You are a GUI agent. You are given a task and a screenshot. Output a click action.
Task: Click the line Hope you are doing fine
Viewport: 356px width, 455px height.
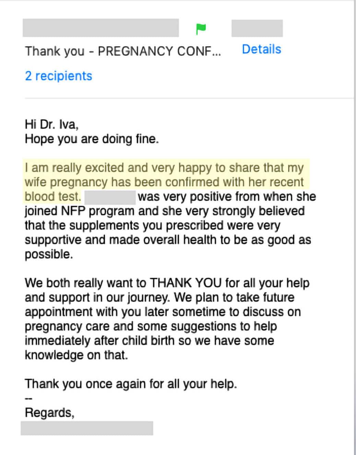pyautogui.click(x=92, y=139)
